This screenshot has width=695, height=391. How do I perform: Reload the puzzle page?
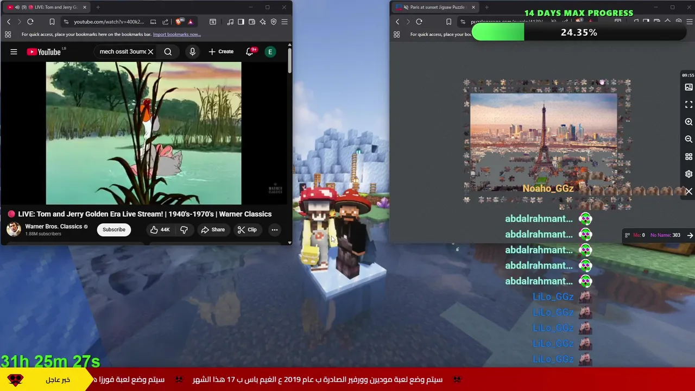pos(419,22)
